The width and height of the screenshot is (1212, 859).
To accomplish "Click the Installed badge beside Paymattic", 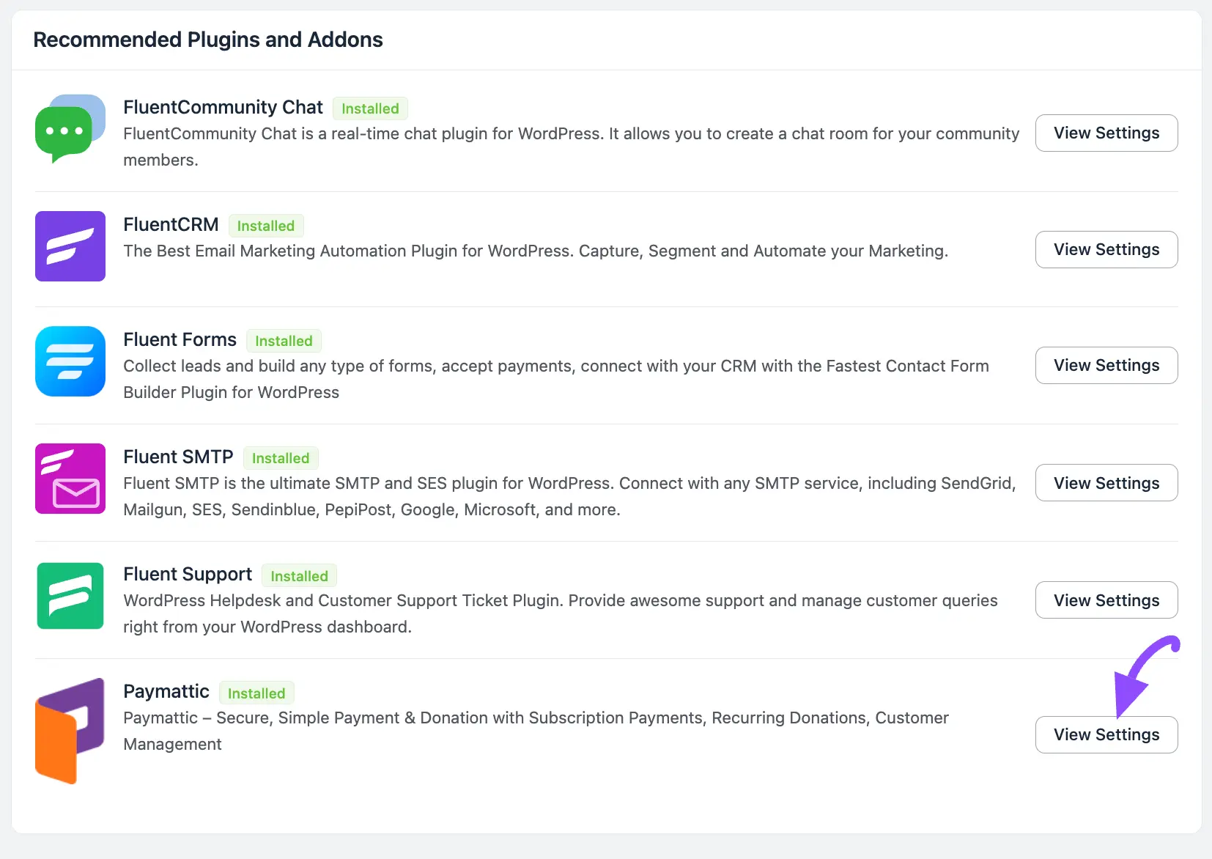I will click(256, 693).
